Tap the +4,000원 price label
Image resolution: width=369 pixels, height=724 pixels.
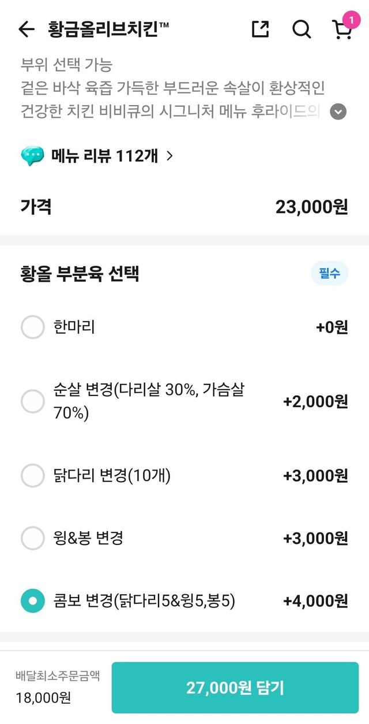[315, 602]
